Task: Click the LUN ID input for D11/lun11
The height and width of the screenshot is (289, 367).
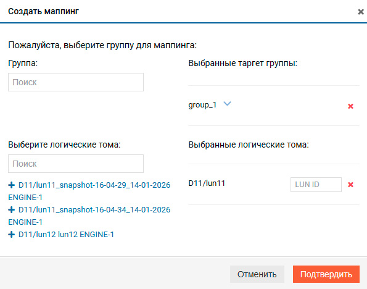Action: point(316,185)
